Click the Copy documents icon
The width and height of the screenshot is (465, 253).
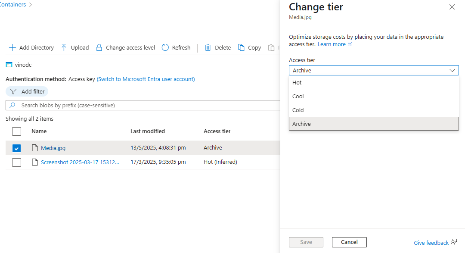[242, 47]
